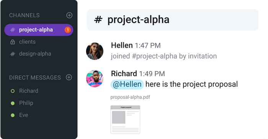Click Hellen's profile avatar
This screenshot has width=268, height=139.
pos(95,51)
